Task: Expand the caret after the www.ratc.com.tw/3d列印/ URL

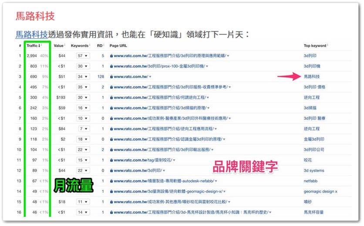Action: (164, 171)
